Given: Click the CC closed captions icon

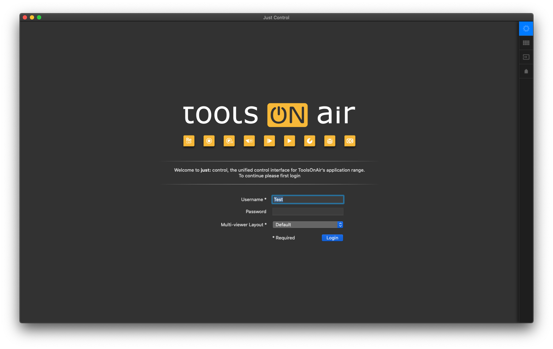Looking at the screenshot, I should 350,141.
